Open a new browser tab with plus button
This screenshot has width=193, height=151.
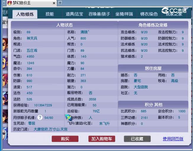pyautogui.click(x=60, y=3)
